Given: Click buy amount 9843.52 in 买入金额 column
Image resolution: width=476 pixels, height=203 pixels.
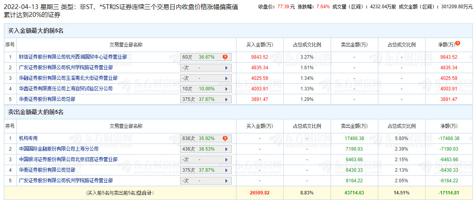Looking at the screenshot, I should click(x=259, y=57).
